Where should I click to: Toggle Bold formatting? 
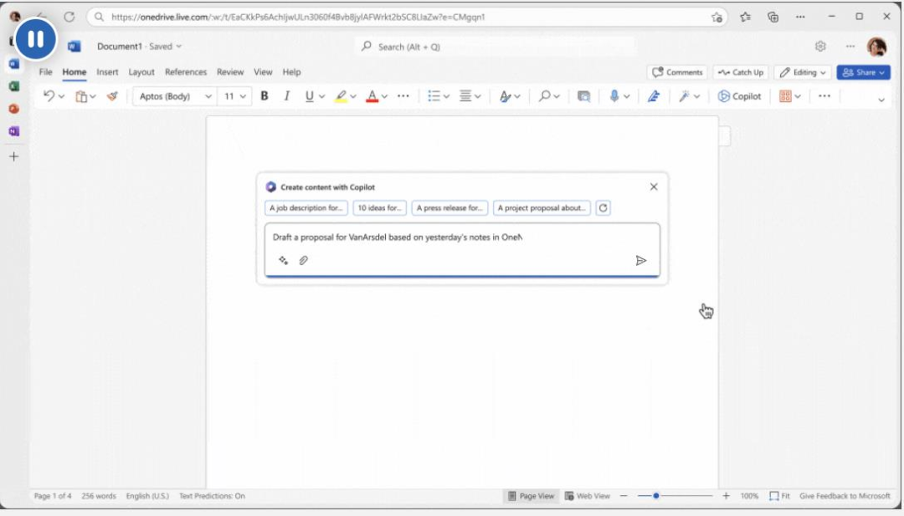tap(265, 96)
